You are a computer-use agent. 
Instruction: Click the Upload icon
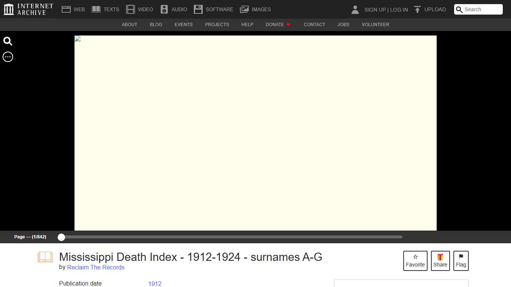[x=417, y=9]
